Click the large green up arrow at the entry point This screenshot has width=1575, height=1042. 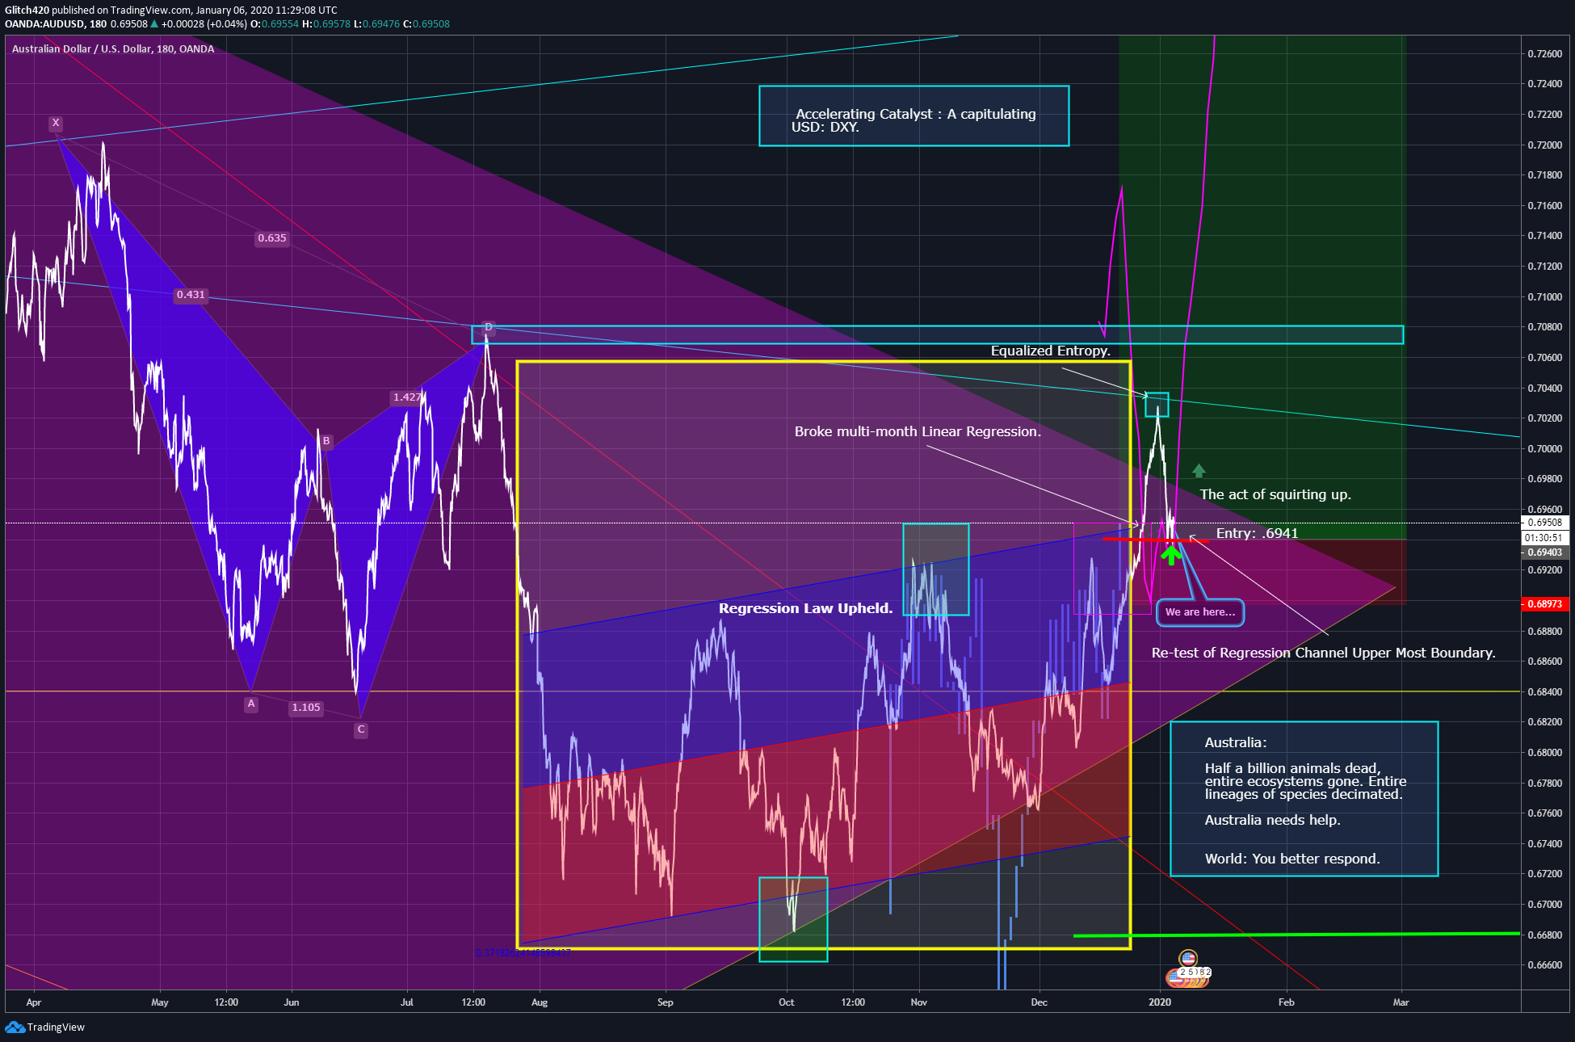pyautogui.click(x=1171, y=553)
